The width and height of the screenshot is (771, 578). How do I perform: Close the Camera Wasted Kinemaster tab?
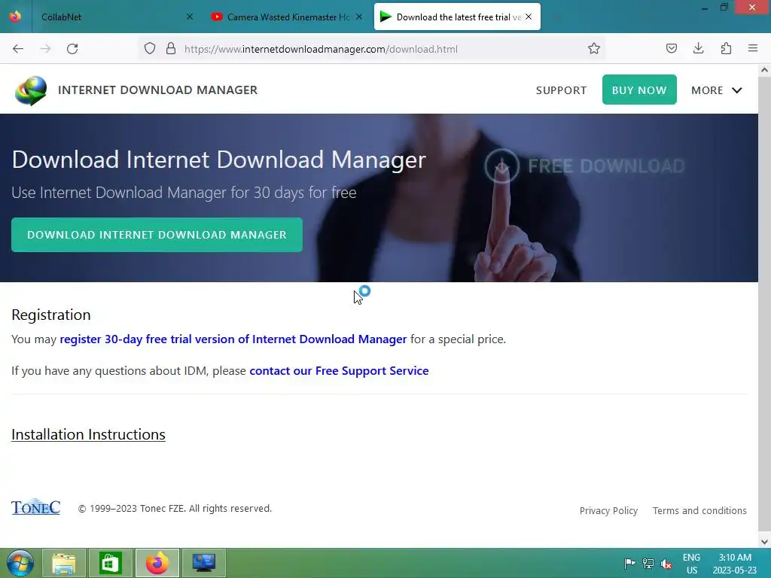(359, 17)
